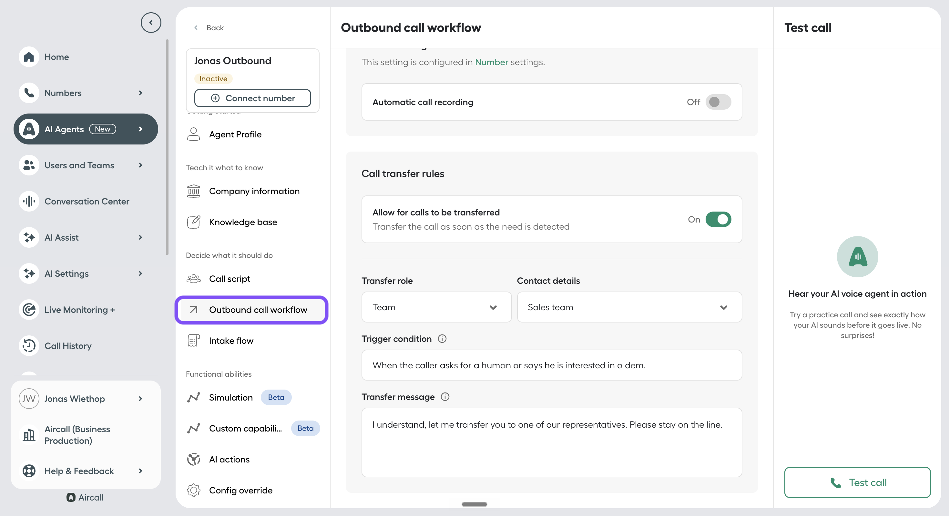Click the AI Settings sparkle icon
This screenshot has width=949, height=516.
29,273
